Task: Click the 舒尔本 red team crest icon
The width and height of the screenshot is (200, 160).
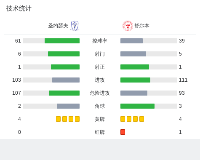Action: point(128,26)
